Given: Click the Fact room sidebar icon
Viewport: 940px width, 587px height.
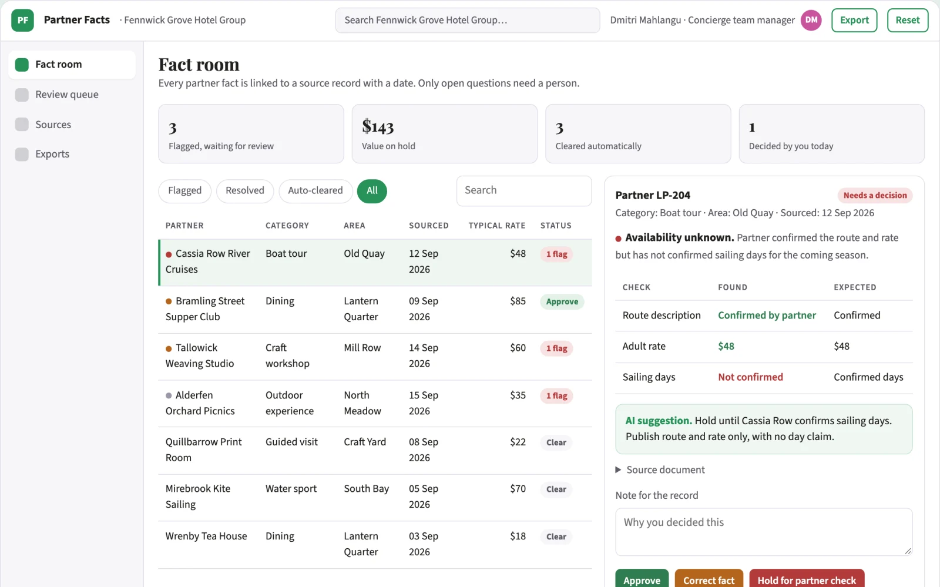Looking at the screenshot, I should click(x=22, y=65).
